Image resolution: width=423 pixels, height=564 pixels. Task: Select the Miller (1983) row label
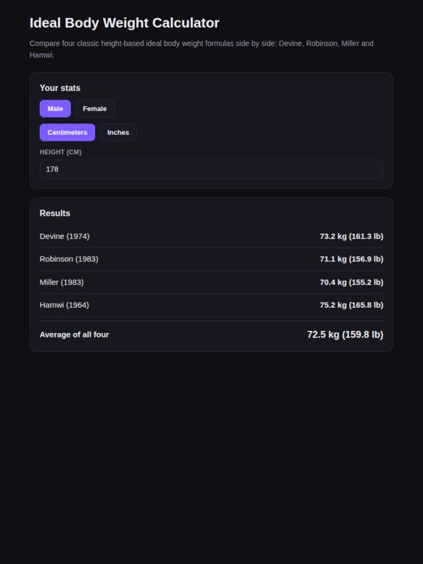(x=61, y=283)
